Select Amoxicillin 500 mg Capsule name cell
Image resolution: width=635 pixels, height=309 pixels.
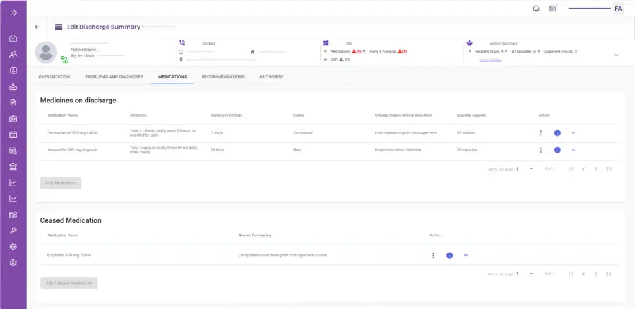[x=73, y=150]
